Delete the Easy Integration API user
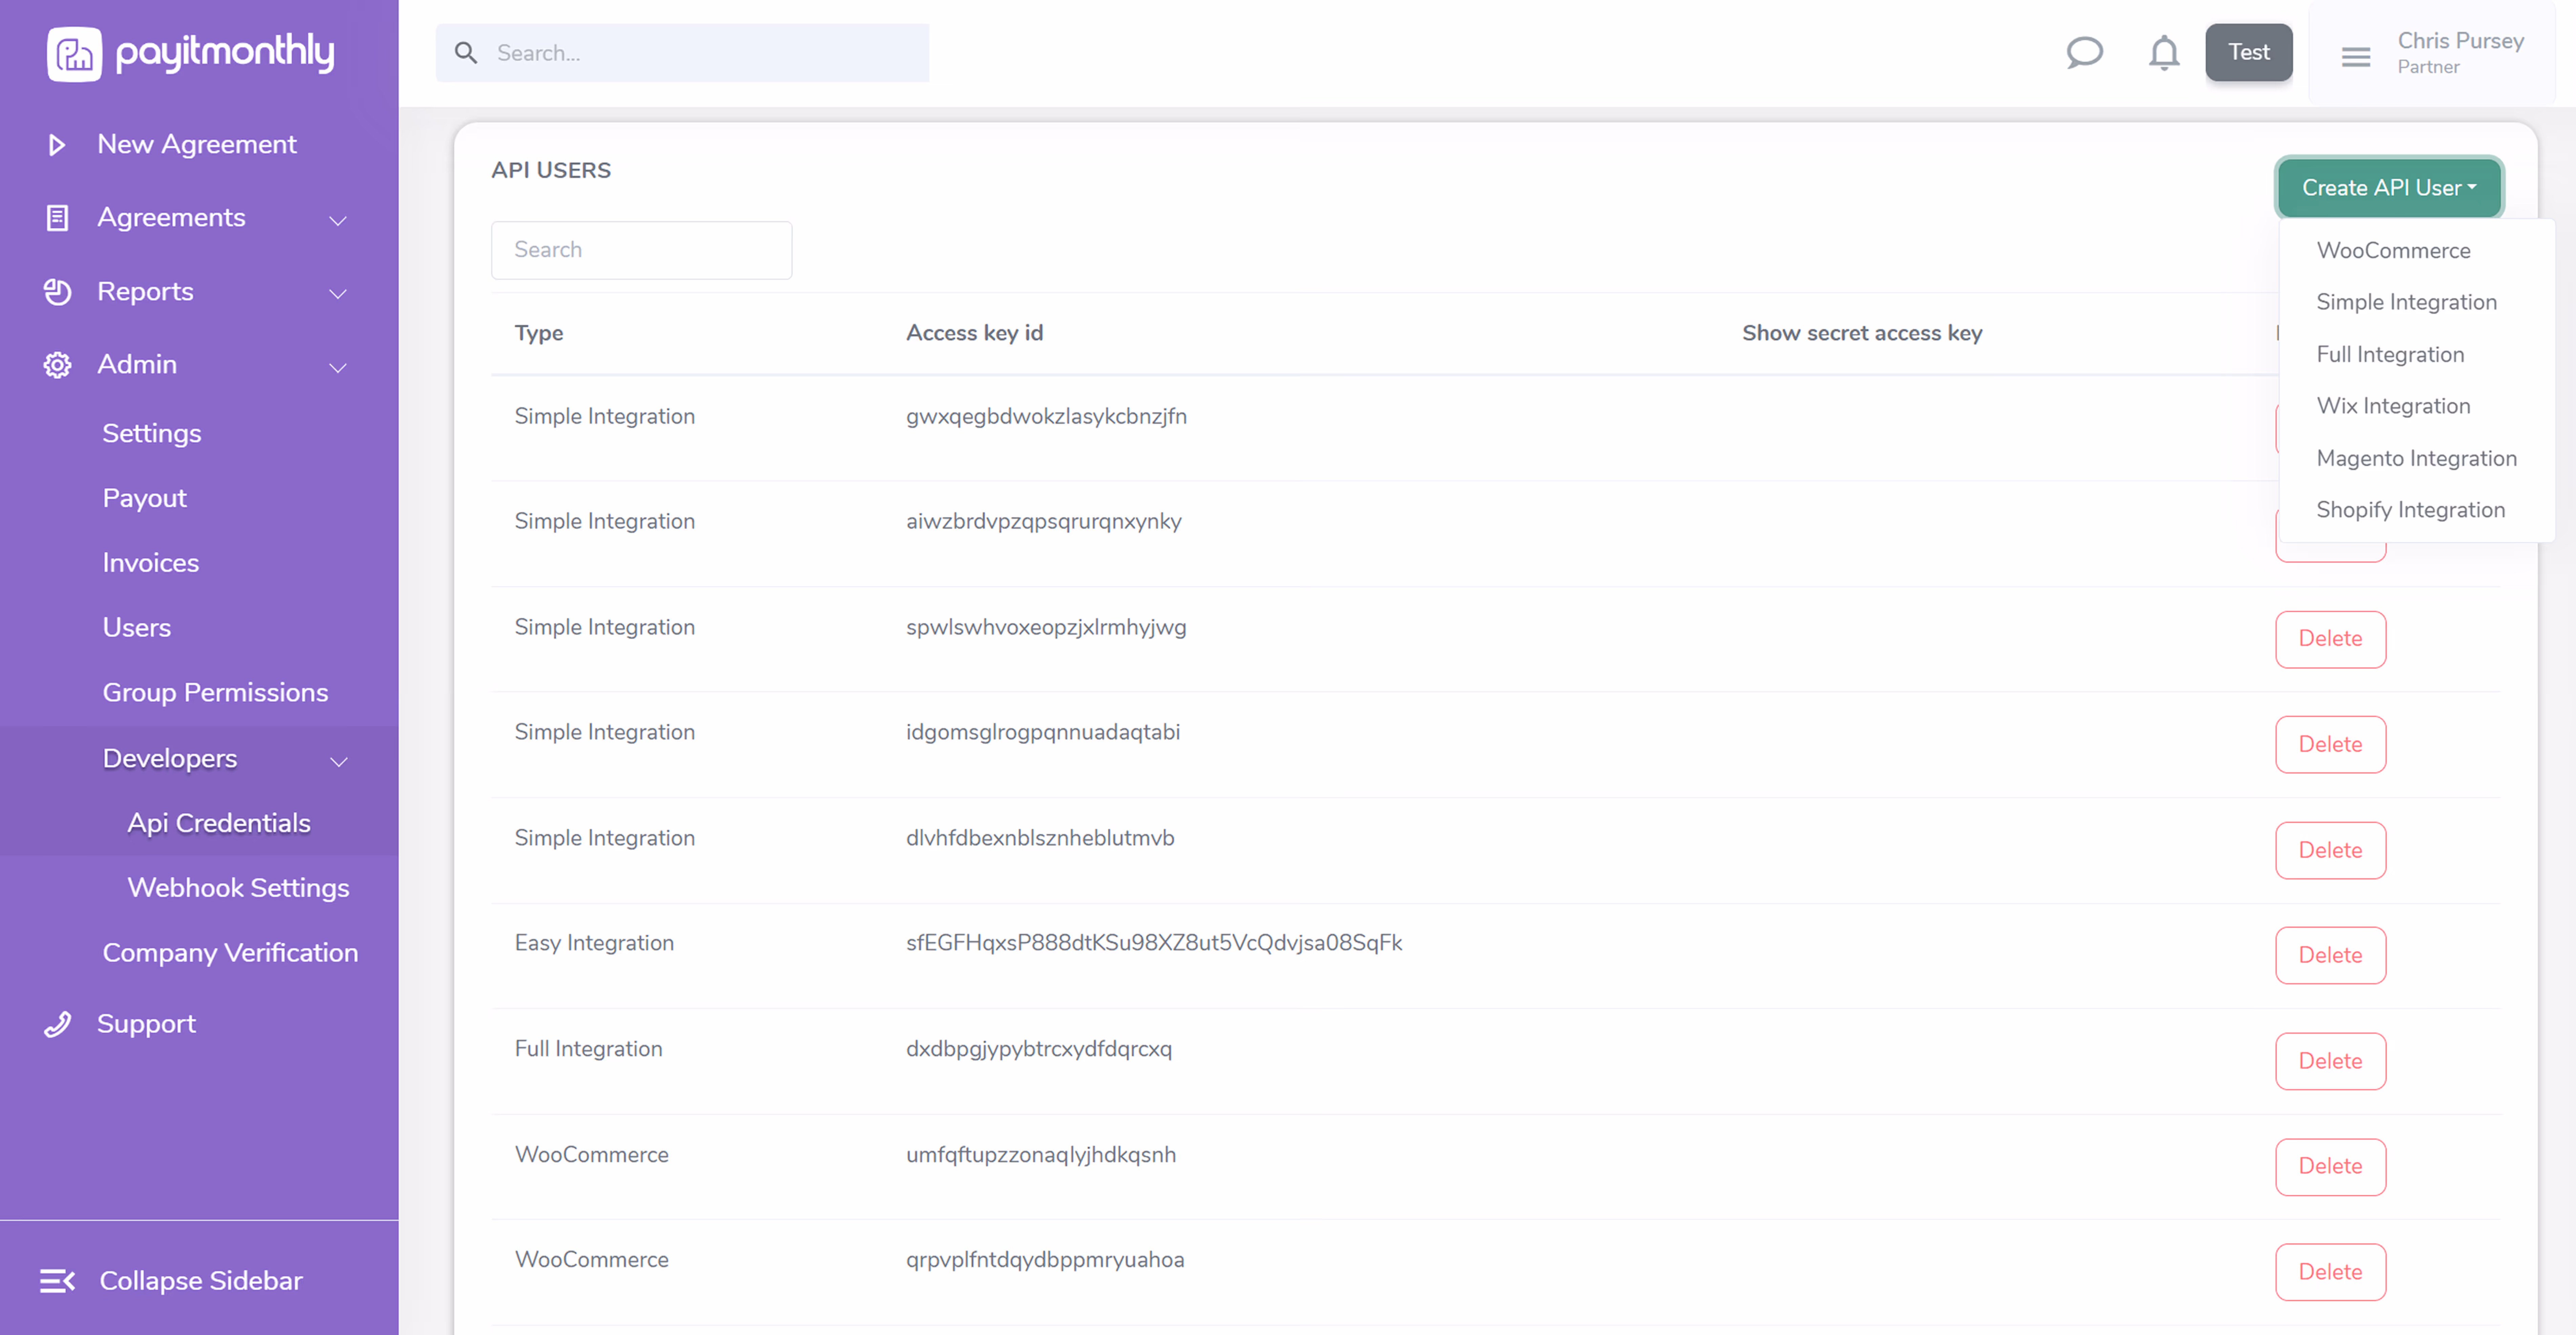Viewport: 2576px width, 1335px height. [x=2329, y=955]
